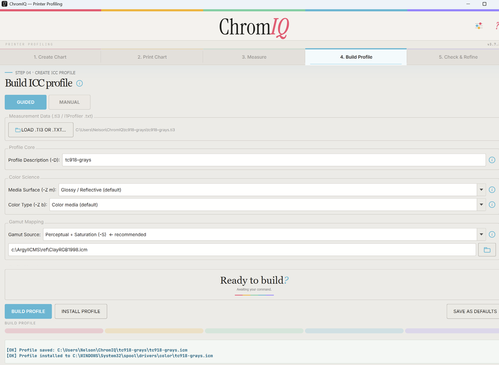
Task: Show info for Color Type option
Action: pyautogui.click(x=492, y=205)
